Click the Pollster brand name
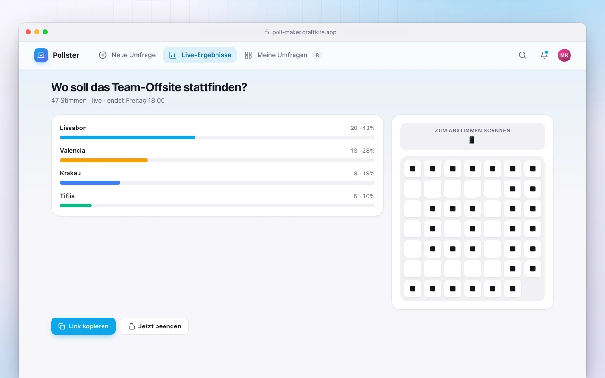605x378 pixels. [66, 55]
